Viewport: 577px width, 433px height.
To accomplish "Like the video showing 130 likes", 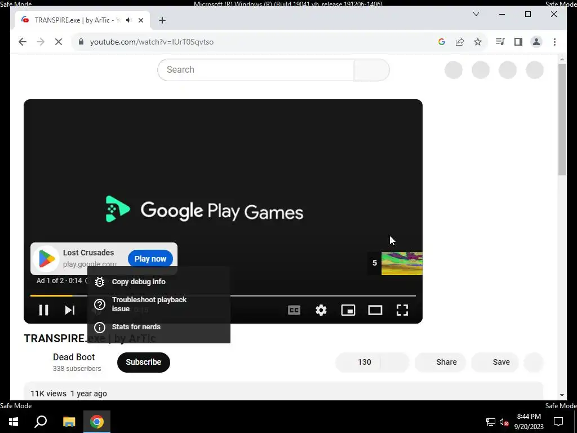I will click(357, 363).
